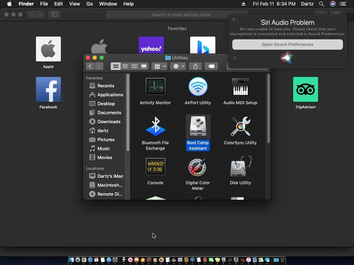Select Dartz's iMac under Locations
The image size is (354, 265).
[106, 176]
